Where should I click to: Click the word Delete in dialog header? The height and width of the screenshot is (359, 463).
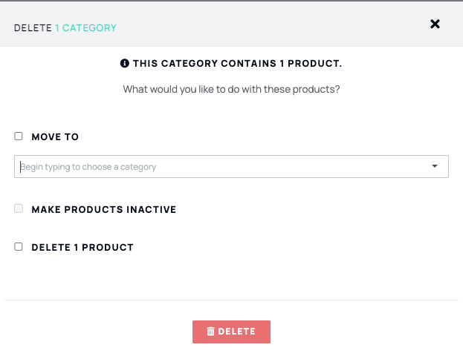click(33, 28)
